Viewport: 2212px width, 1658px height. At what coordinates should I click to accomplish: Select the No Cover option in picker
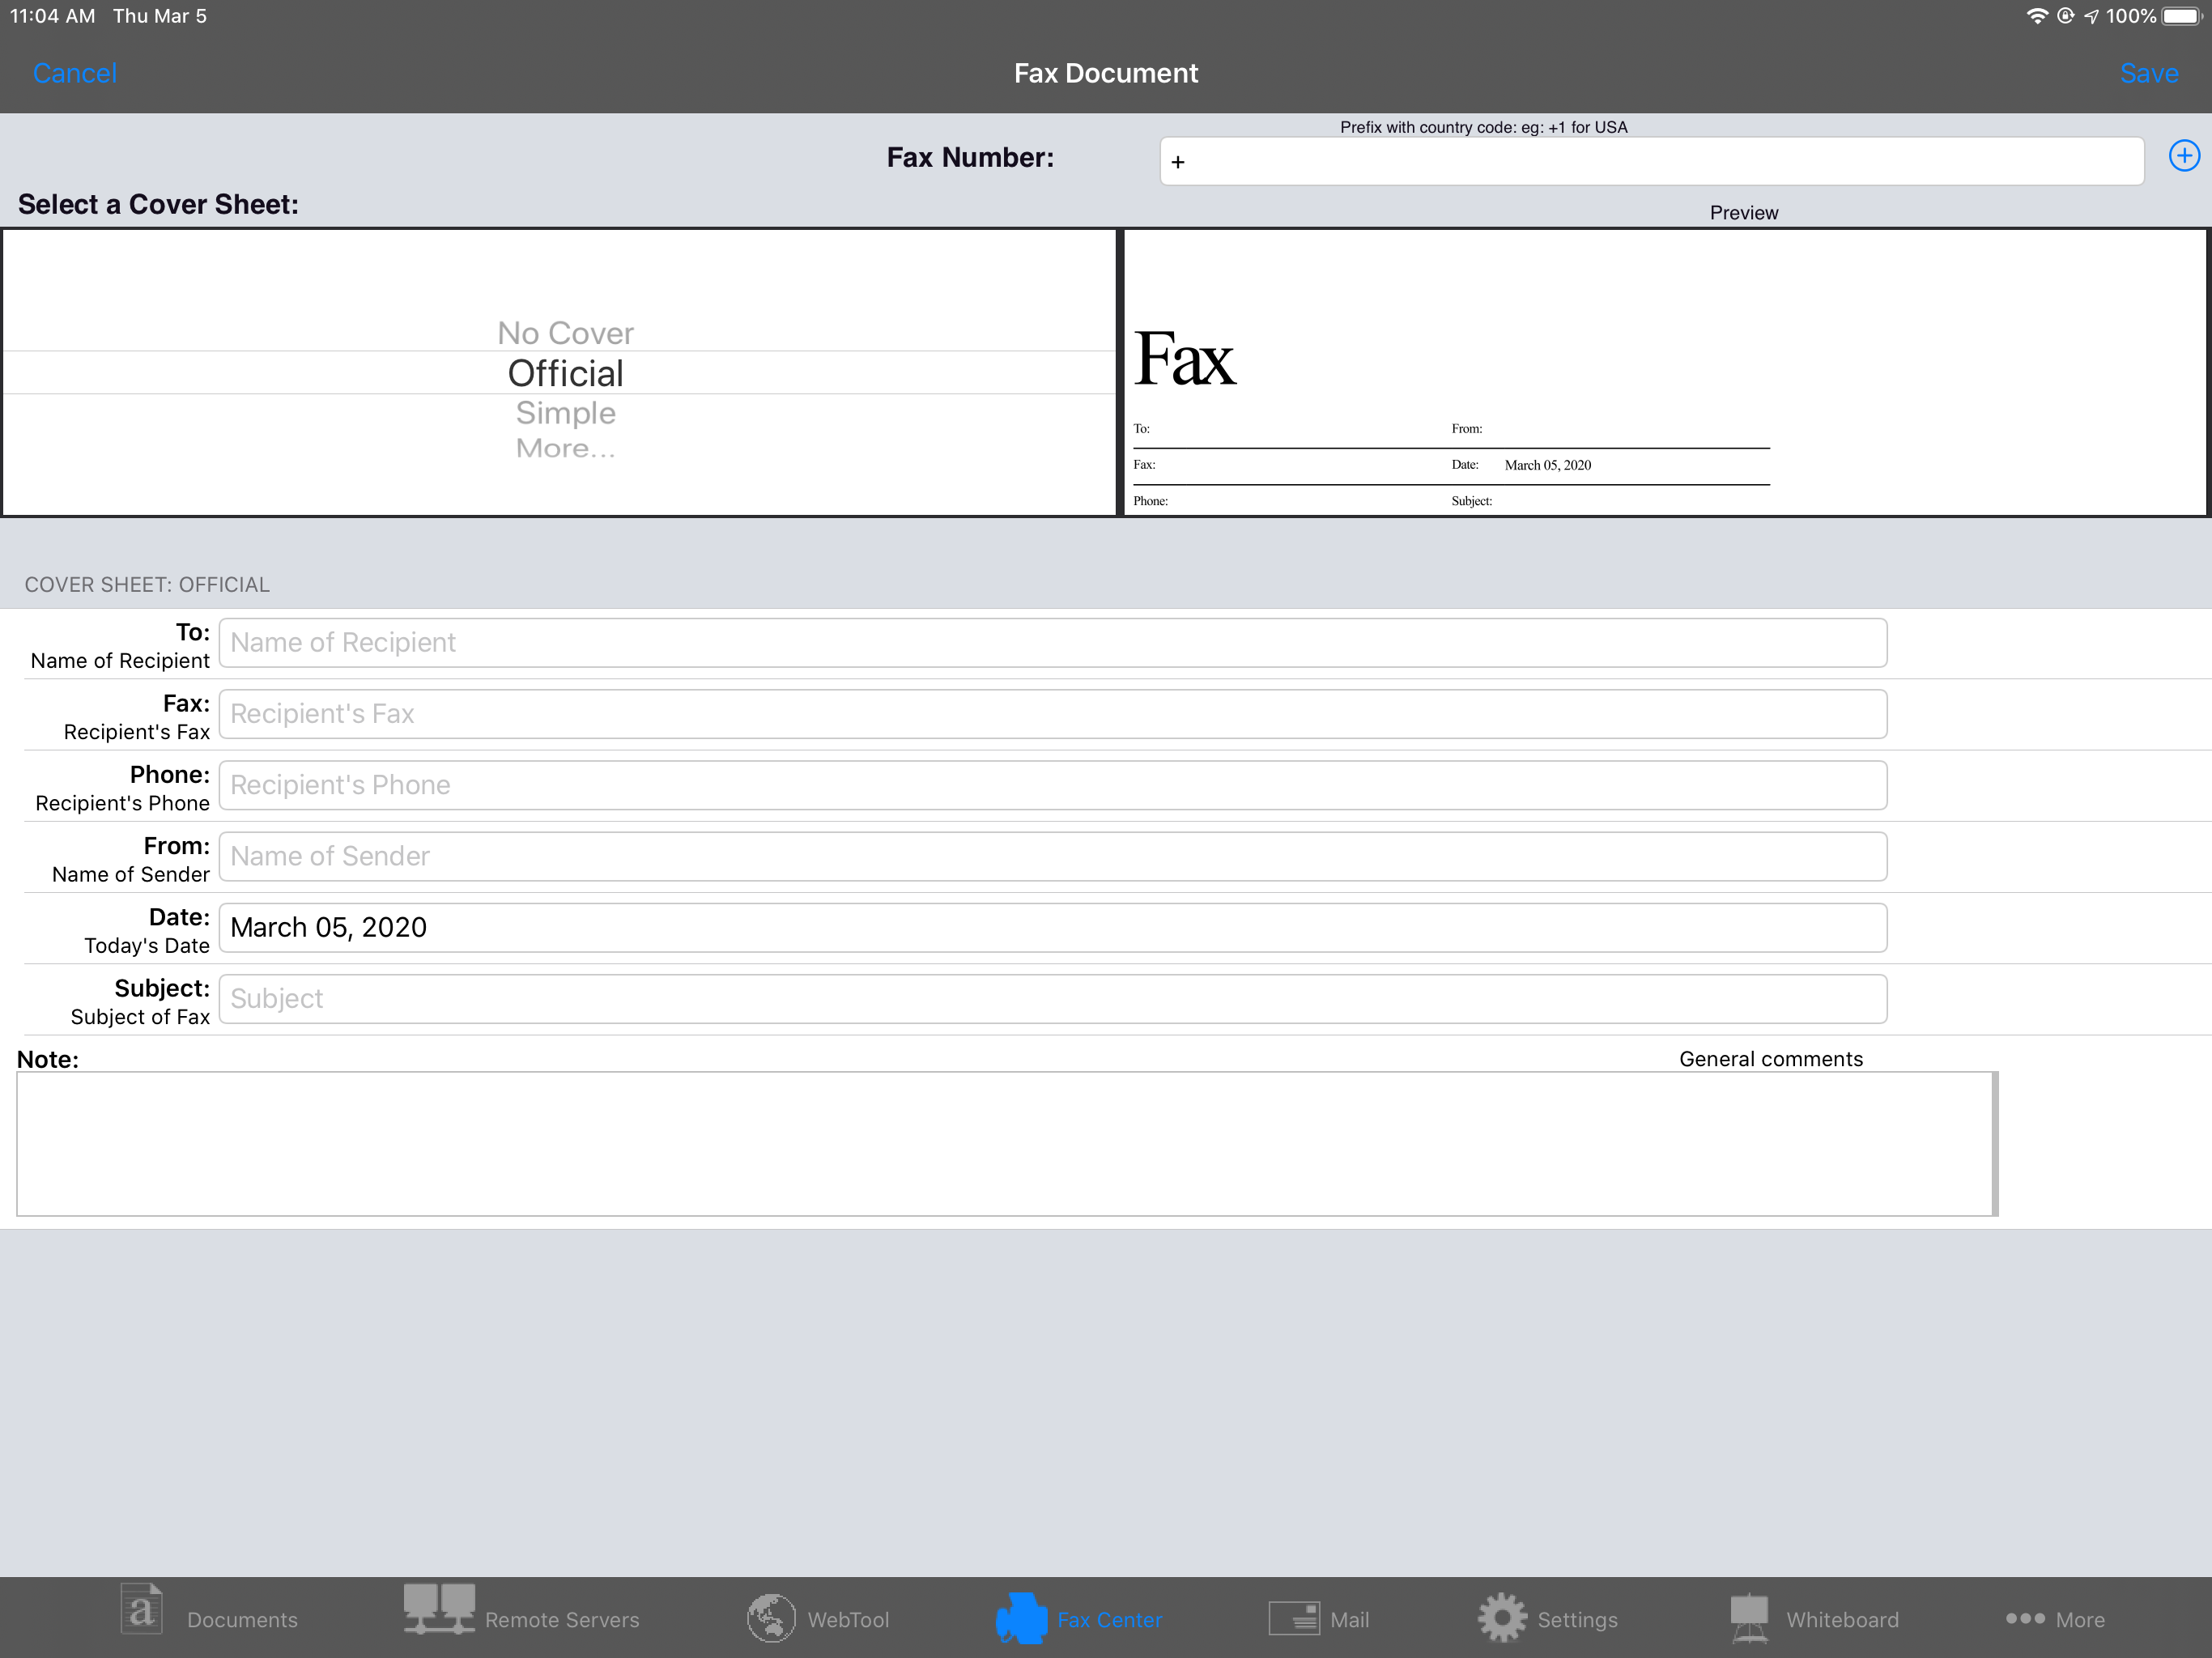[x=565, y=333]
